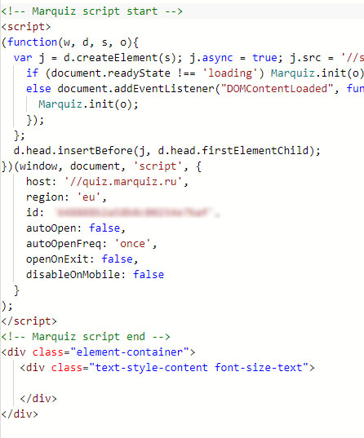Viewport: 364px width, 438px height.
Task: Click the function(w, d, s, o) declaration
Action: [70, 42]
